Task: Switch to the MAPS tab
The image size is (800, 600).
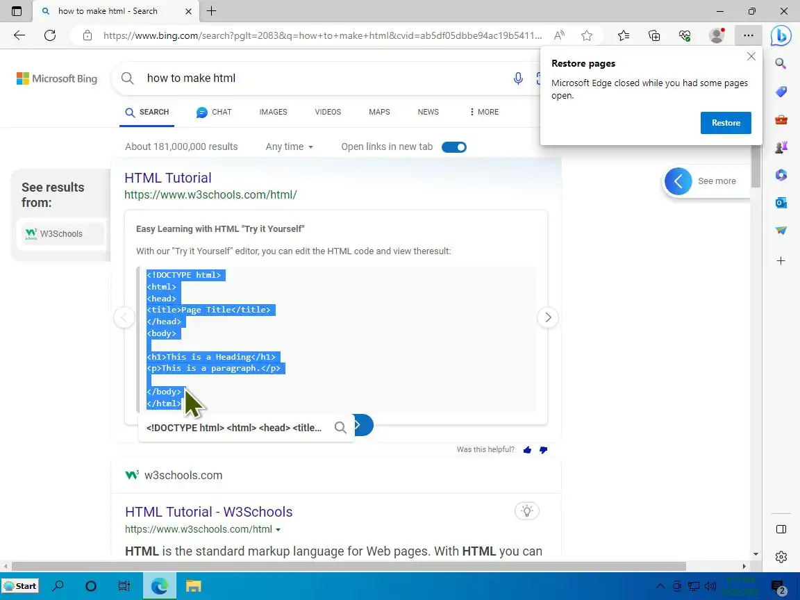Action: [x=379, y=112]
